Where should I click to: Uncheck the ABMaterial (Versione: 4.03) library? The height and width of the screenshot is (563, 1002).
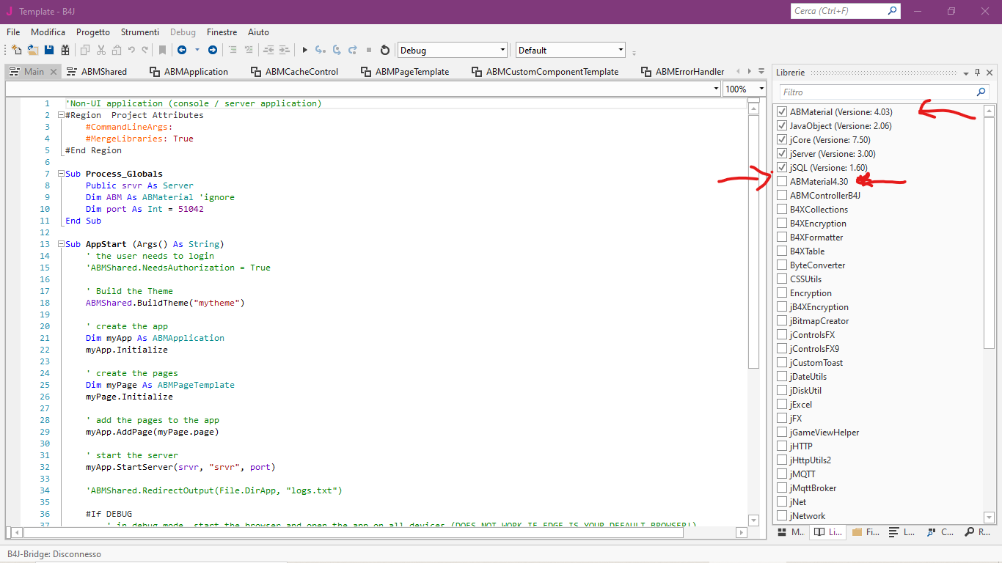tap(782, 112)
